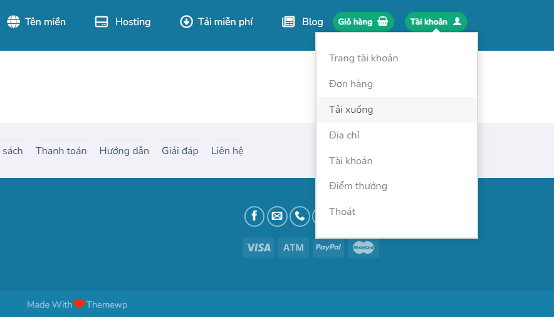554x317 pixels.
Task: Click the VISA payment badge
Action: pyautogui.click(x=258, y=247)
